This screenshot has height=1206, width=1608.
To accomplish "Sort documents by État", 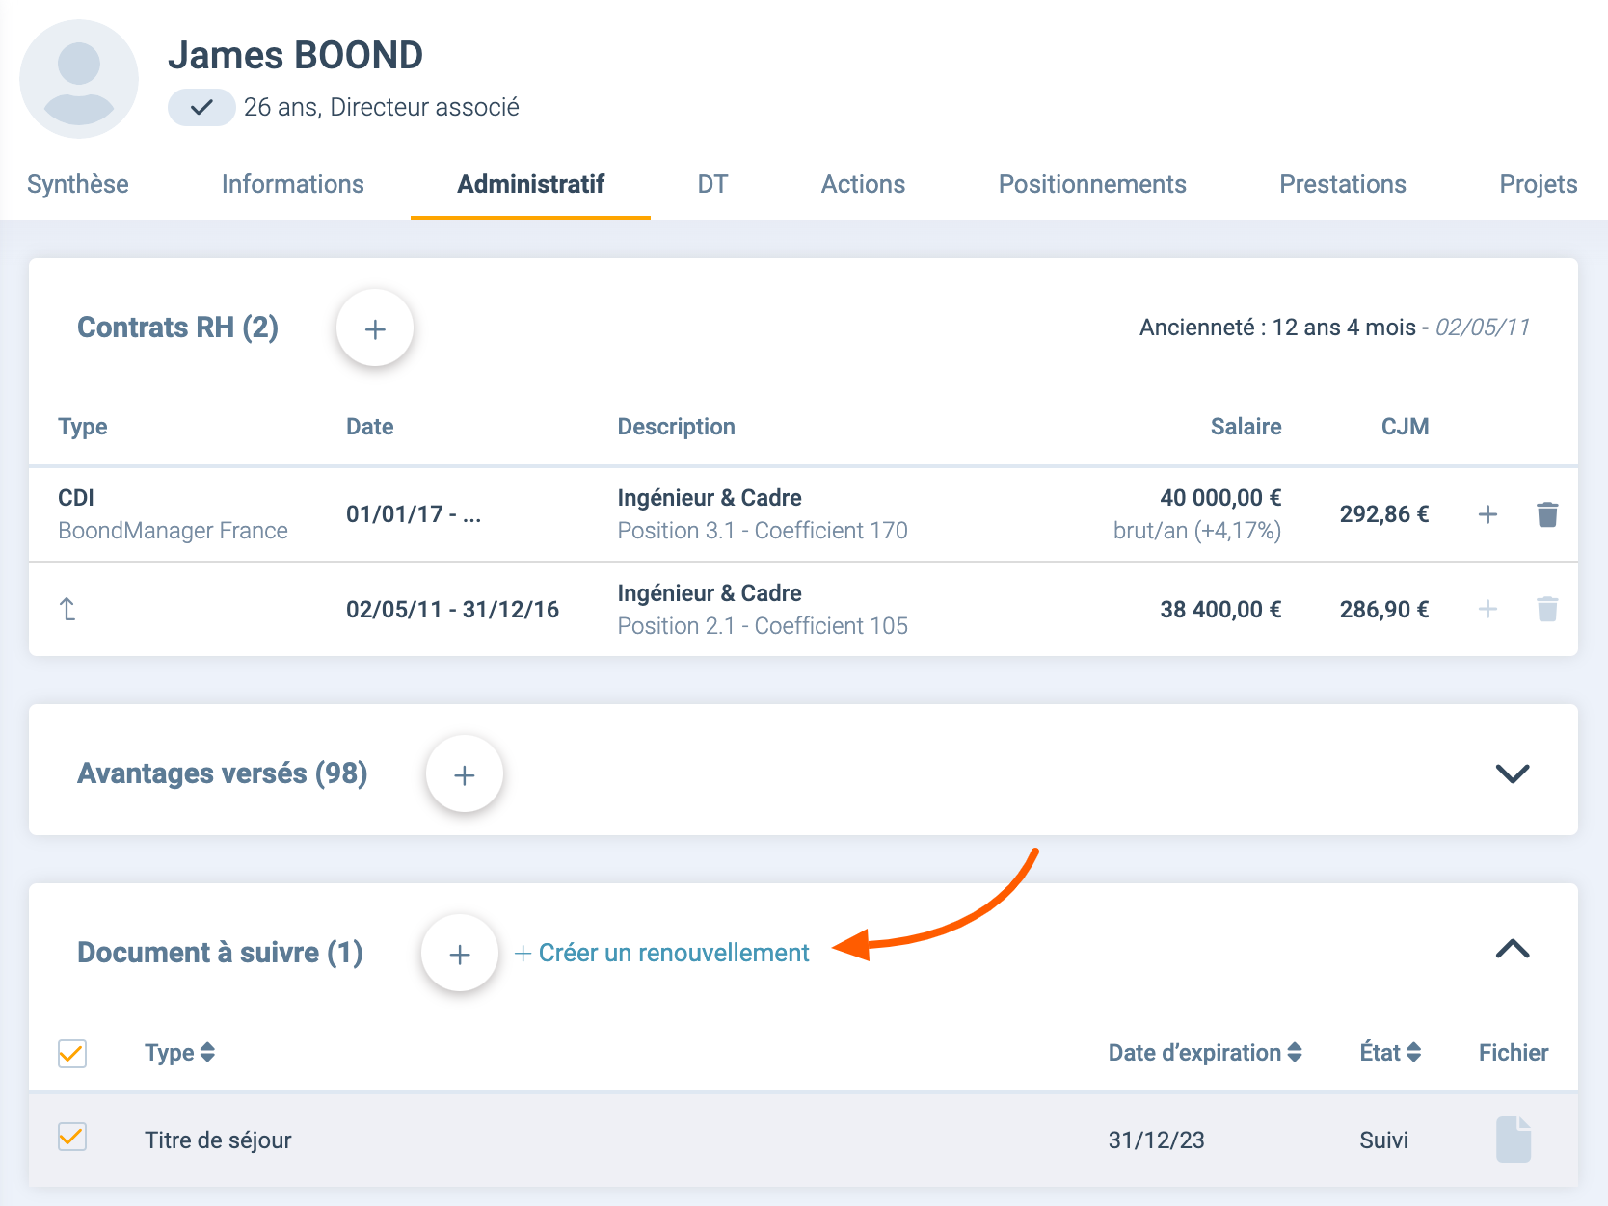I will point(1390,1053).
